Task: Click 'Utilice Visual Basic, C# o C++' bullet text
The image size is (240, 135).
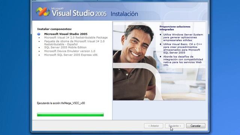Action: tap(183, 48)
